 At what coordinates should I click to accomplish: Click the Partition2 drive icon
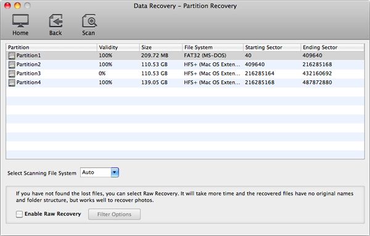point(12,64)
